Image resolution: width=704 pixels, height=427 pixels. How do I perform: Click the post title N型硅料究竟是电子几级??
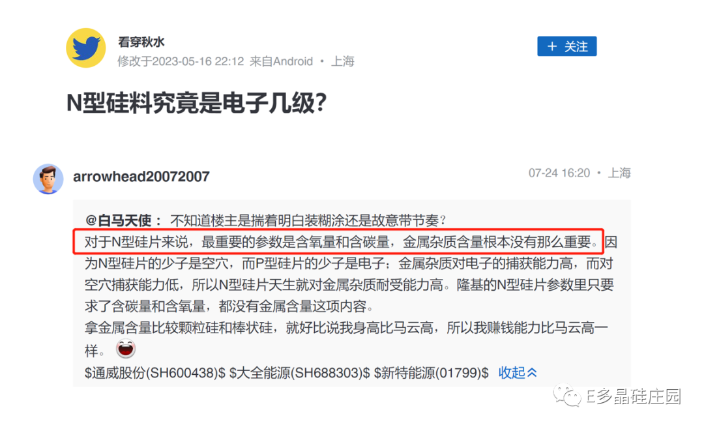(x=197, y=103)
